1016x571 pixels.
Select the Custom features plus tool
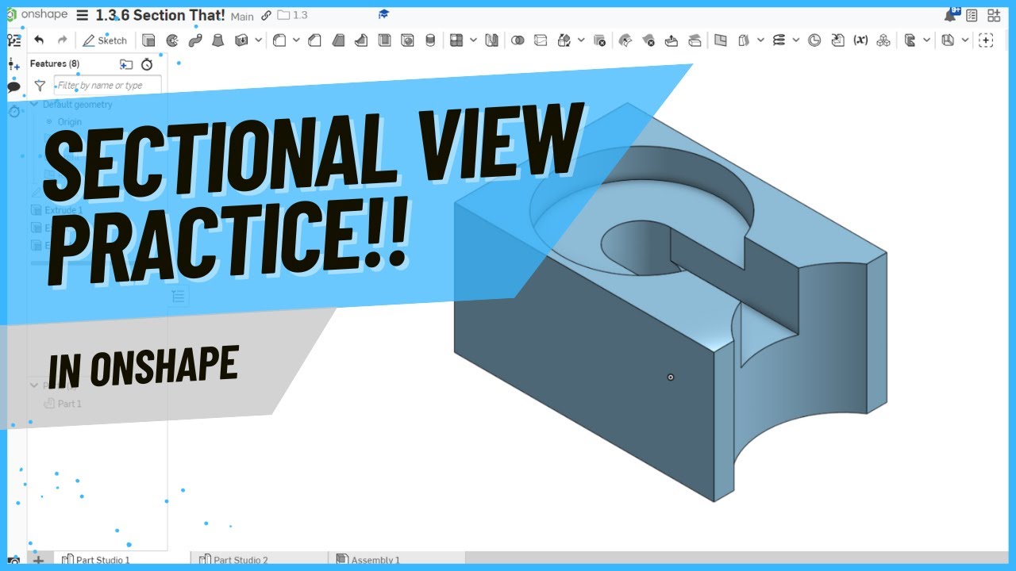(986, 40)
